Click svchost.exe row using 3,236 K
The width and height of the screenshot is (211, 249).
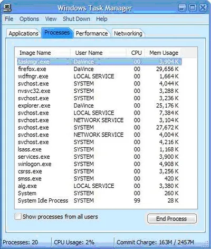point(99,98)
